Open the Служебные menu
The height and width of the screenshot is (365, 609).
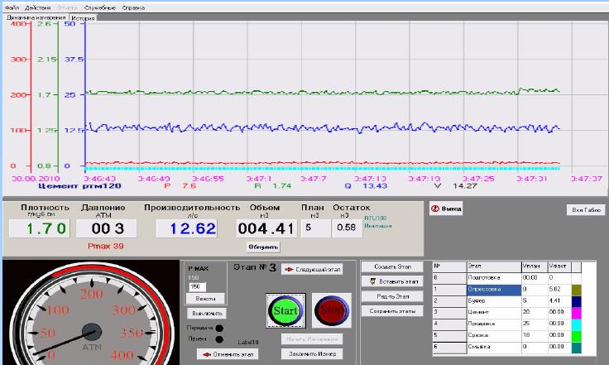coord(100,7)
